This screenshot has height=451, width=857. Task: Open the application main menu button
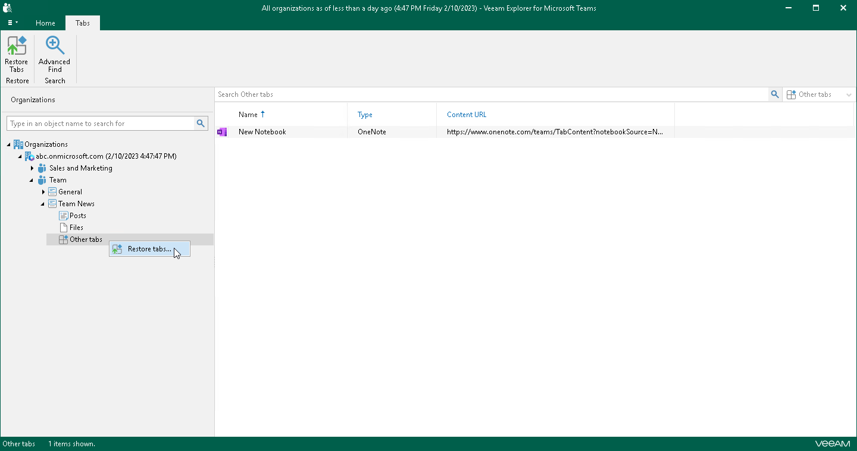click(12, 23)
